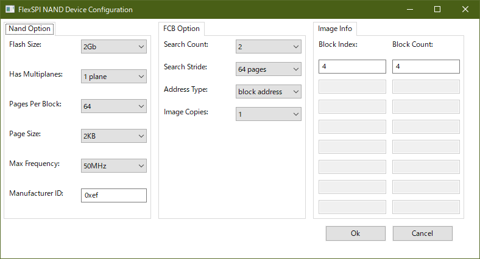Select the Image Info tab
This screenshot has height=259, width=480.
(x=335, y=29)
